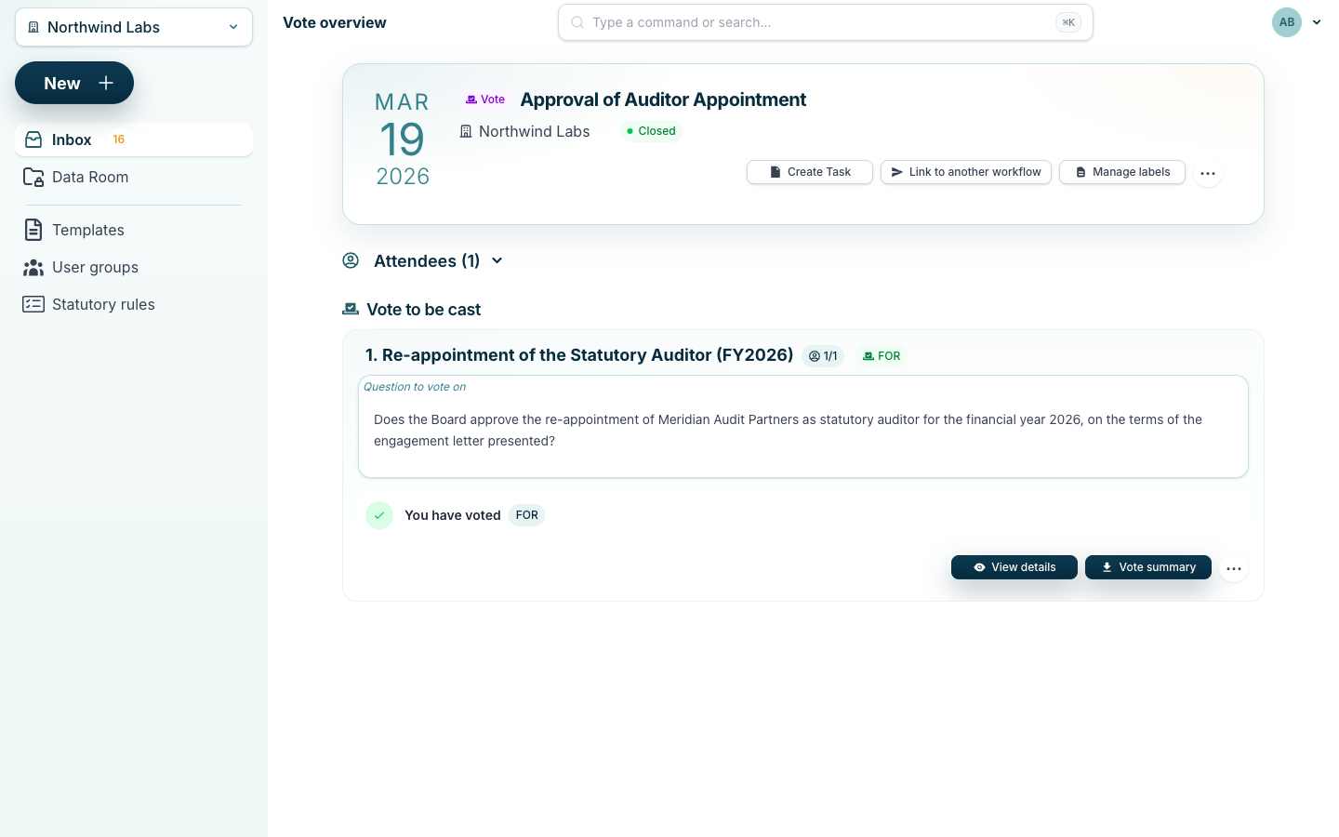
Task: Click the search magnifier icon
Action: [x=577, y=22]
